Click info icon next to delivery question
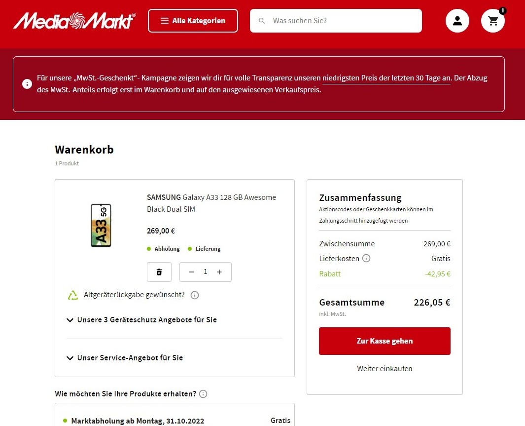The height and width of the screenshot is (426, 525). [203, 394]
